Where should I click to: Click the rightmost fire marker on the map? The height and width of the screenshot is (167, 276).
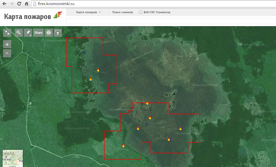(x=180, y=128)
